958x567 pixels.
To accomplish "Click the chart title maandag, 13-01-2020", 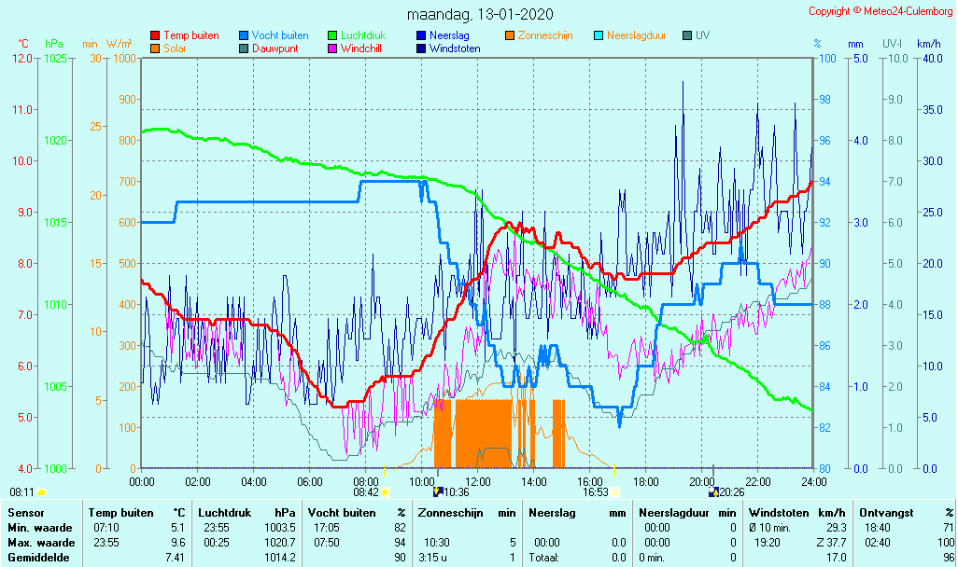I will (480, 15).
